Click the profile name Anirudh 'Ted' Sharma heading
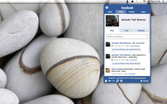167x104 pixels. tap(133, 20)
